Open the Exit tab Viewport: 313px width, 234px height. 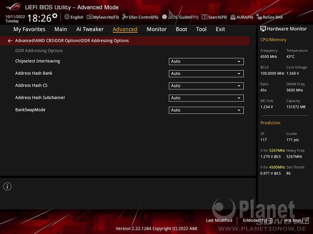[x=220, y=29]
